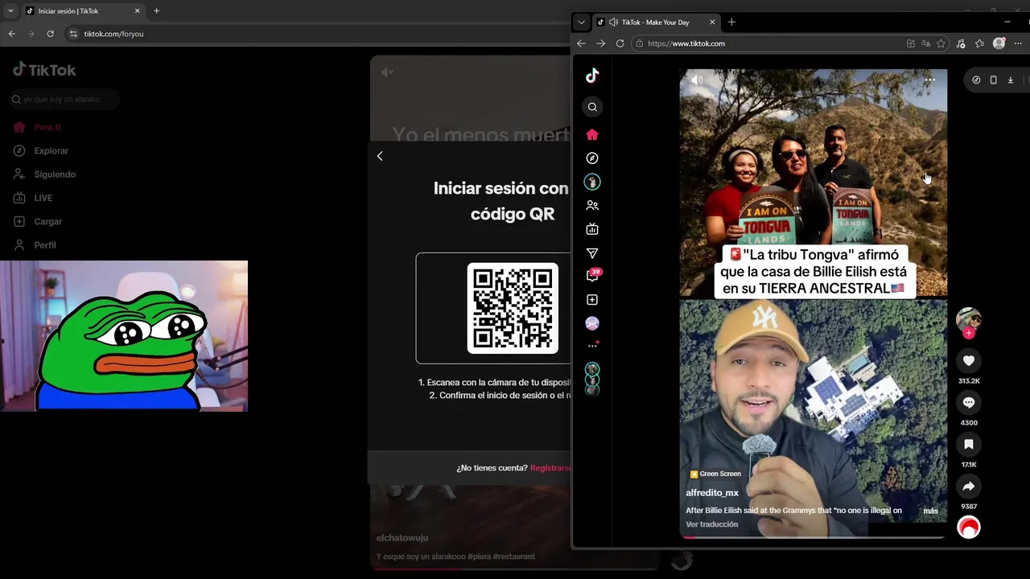Click left TikTok search field
The width and height of the screenshot is (1030, 579).
pos(63,99)
